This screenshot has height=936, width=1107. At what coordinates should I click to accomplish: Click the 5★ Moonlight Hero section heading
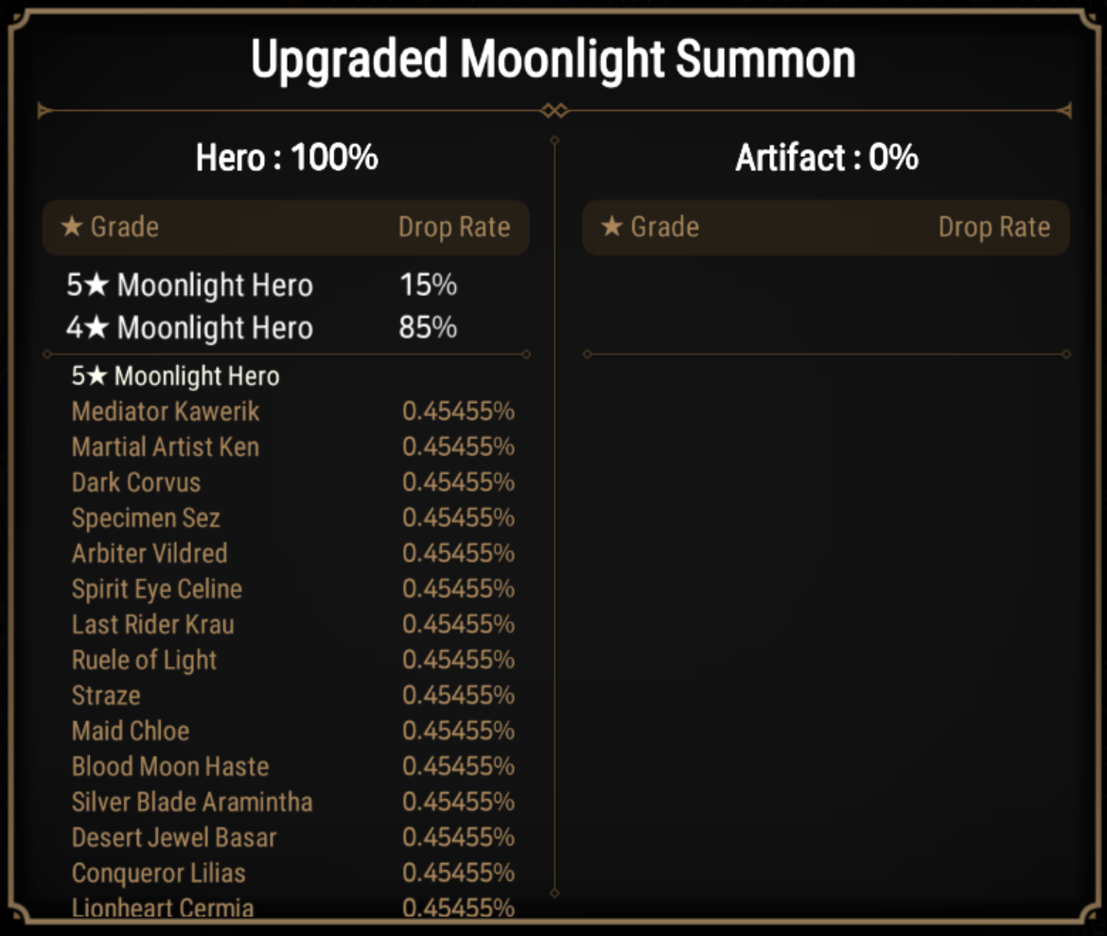175,376
